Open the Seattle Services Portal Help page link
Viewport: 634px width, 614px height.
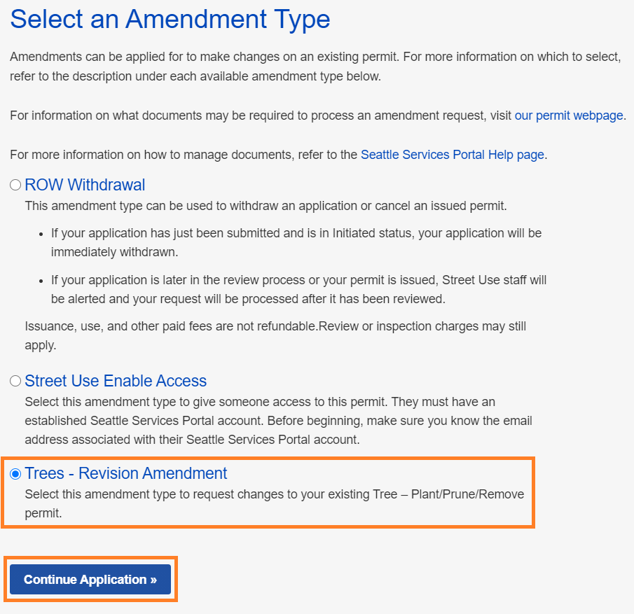(452, 155)
